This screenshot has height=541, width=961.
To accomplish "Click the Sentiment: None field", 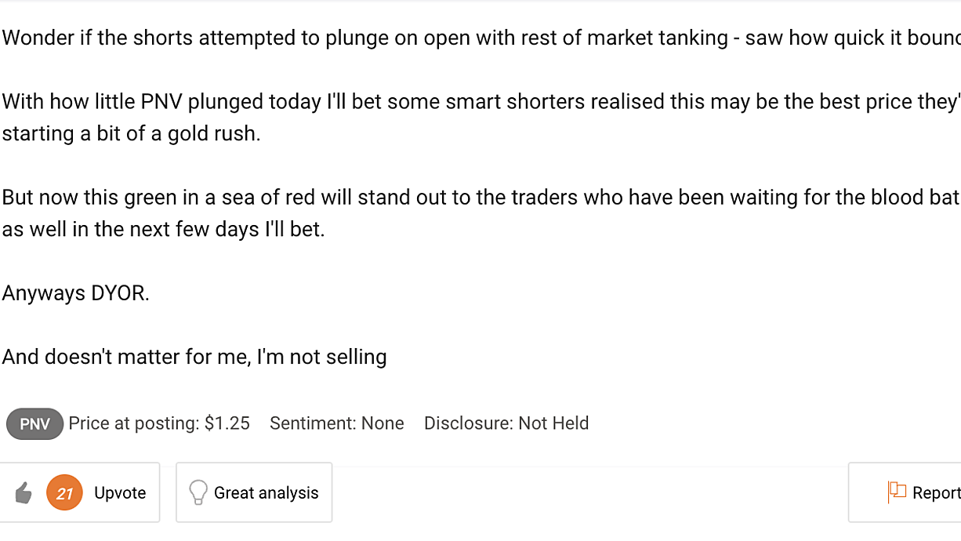I will pos(337,423).
